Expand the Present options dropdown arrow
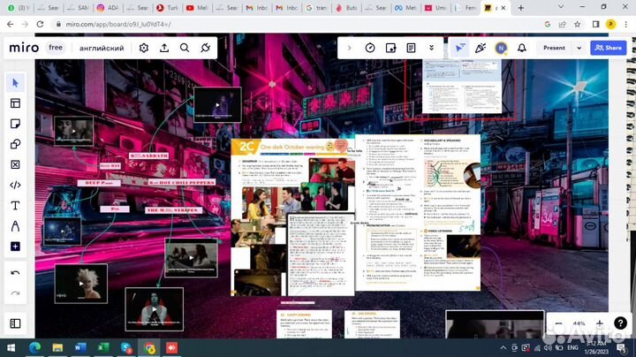Viewport: 636px width, 357px height. click(579, 48)
